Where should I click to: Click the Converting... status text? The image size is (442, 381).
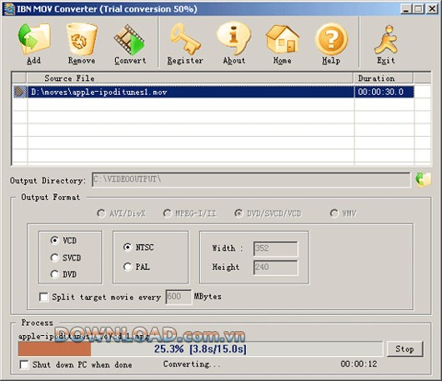tap(192, 364)
